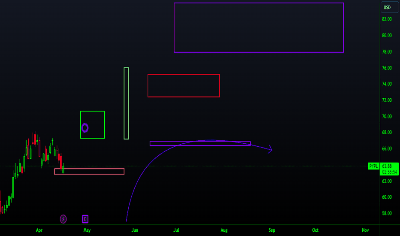Click the 80.00 price axis label
400x236 pixels.
click(387, 36)
